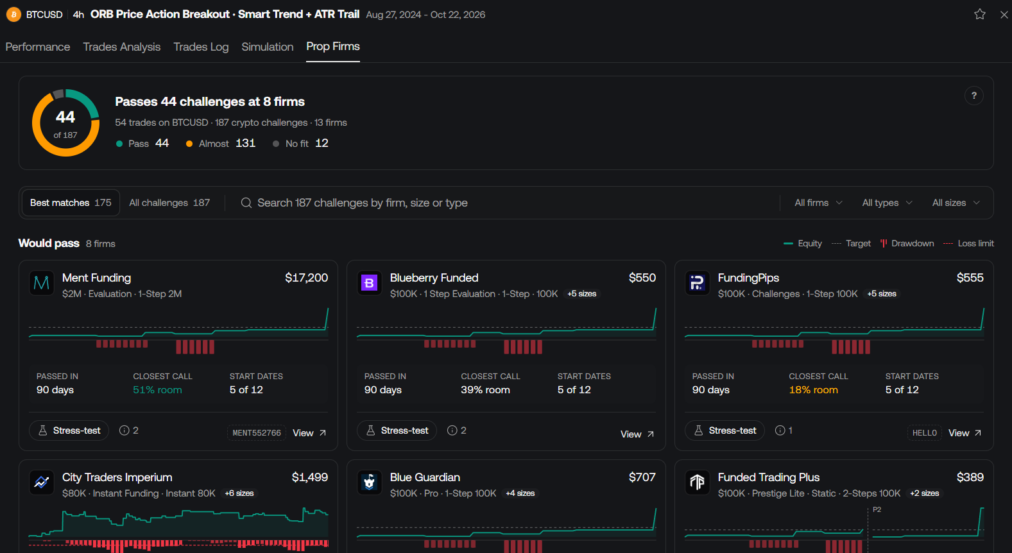The height and width of the screenshot is (553, 1012).
Task: Expand +4 sizes on Blue Guardian
Action: 520,493
